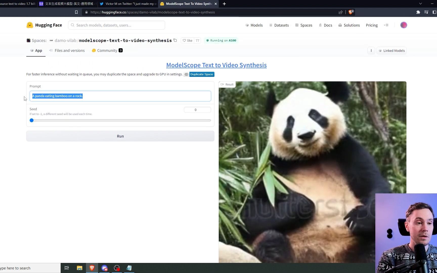Open your profile via the avatar icon
437x273 pixels.
point(404,25)
